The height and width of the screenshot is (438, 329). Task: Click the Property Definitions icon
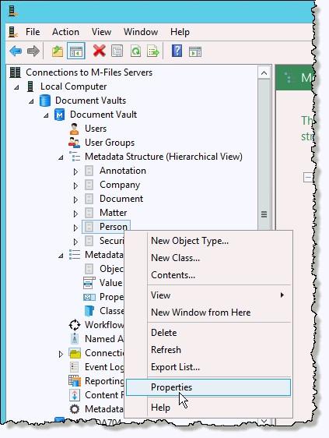click(x=89, y=297)
